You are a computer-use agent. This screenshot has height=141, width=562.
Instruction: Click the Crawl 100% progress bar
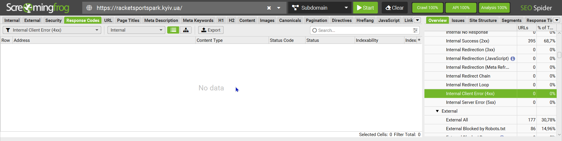click(427, 8)
